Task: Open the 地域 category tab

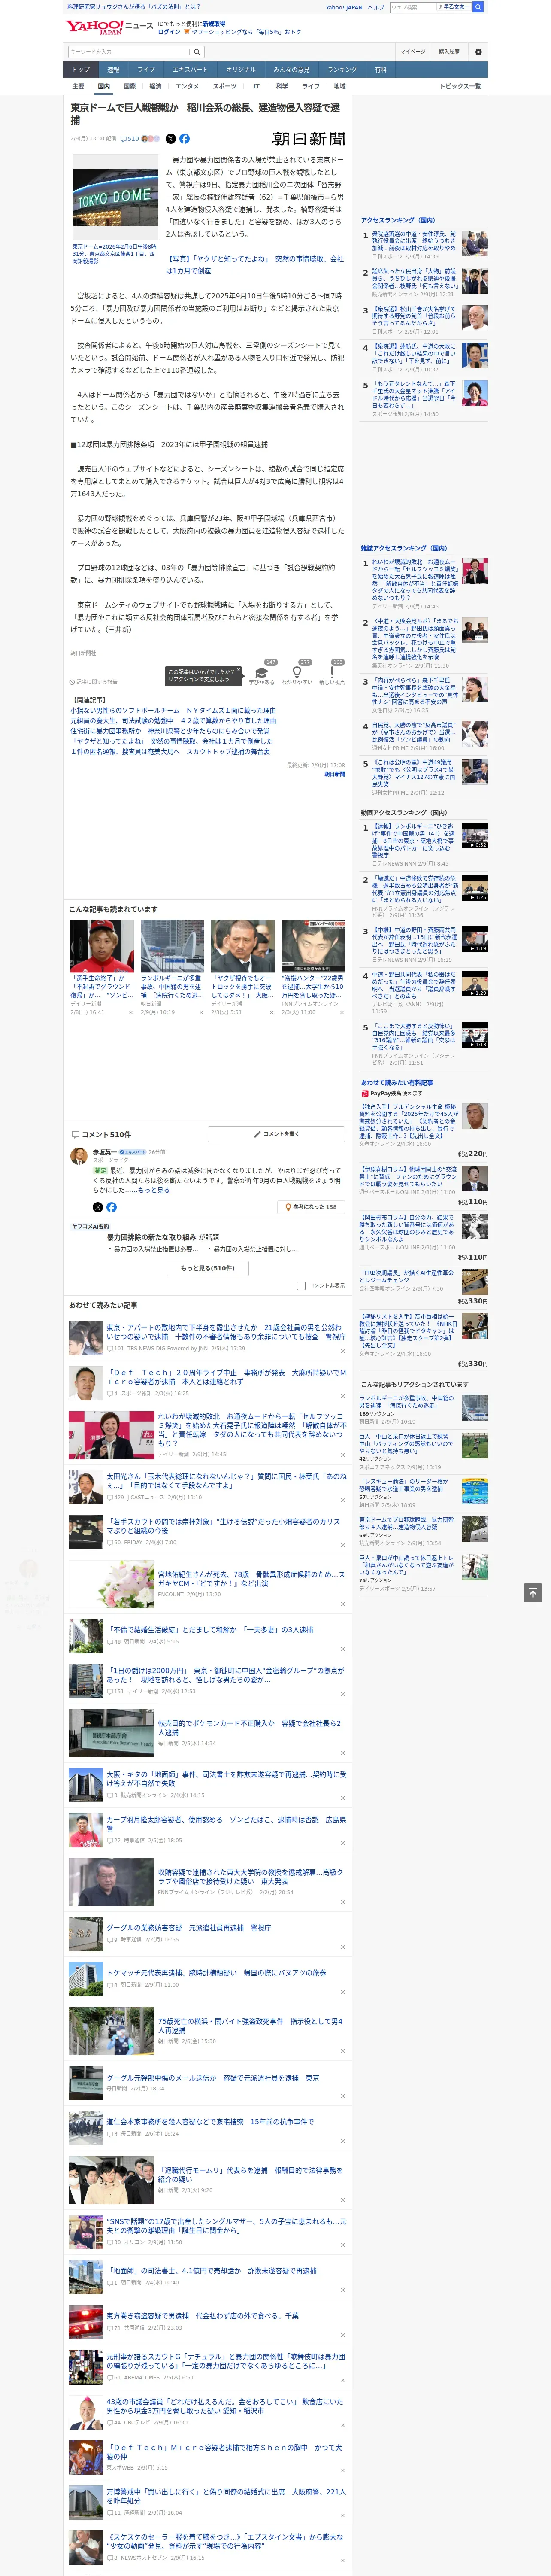Action: pyautogui.click(x=339, y=86)
